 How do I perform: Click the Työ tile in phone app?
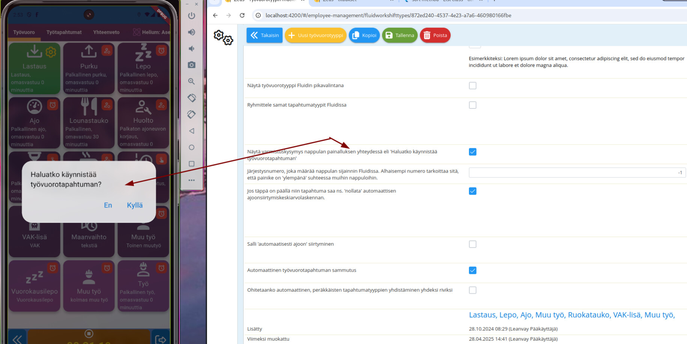[x=143, y=286]
